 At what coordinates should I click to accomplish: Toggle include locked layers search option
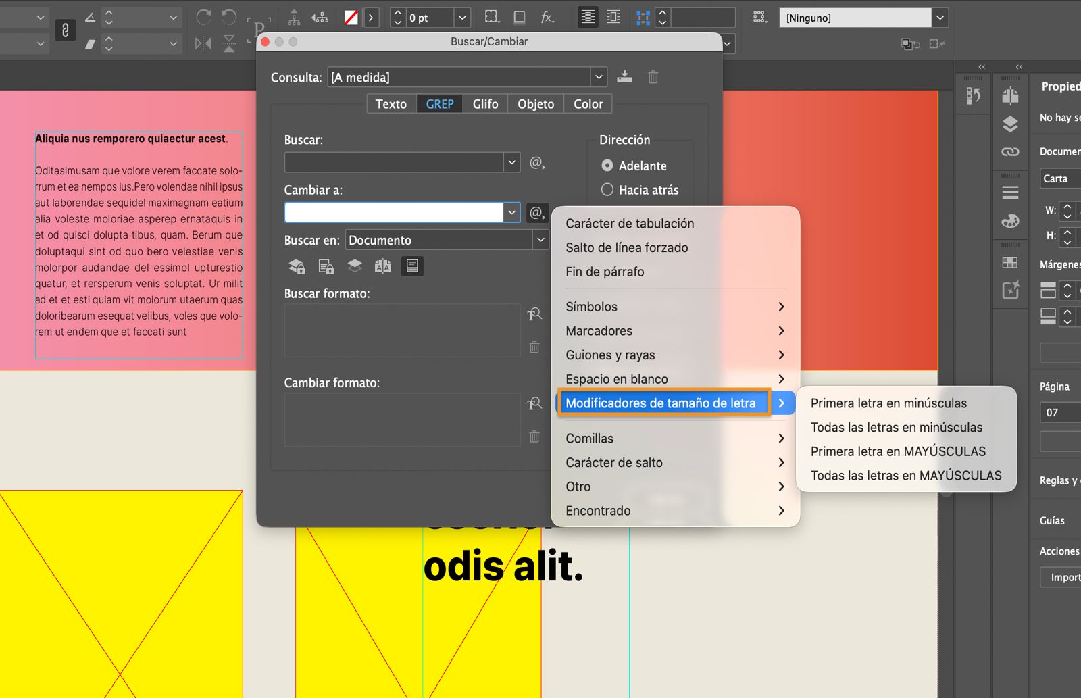pos(297,266)
